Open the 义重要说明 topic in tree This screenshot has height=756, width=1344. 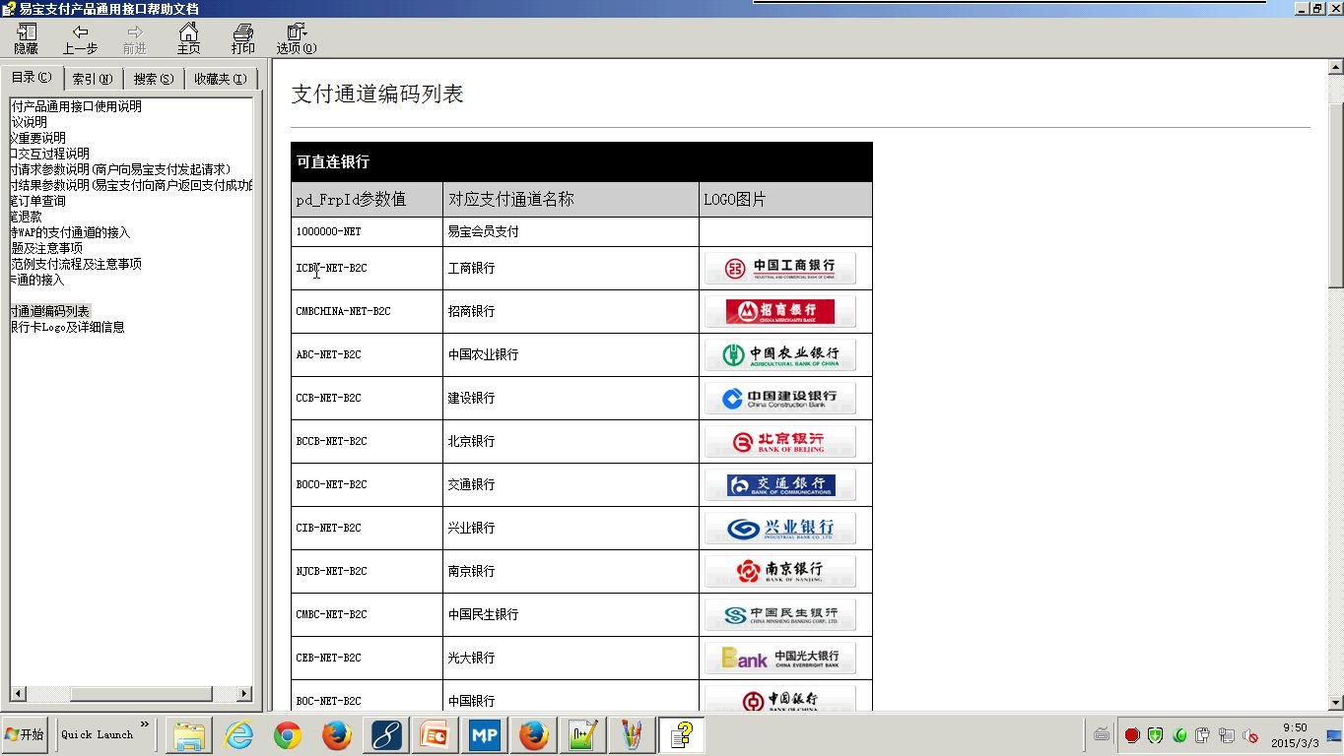[38, 138]
